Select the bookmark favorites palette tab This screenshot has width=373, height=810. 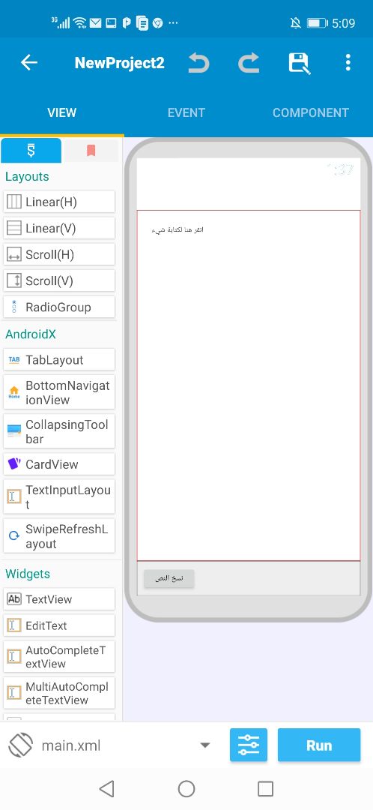(91, 151)
